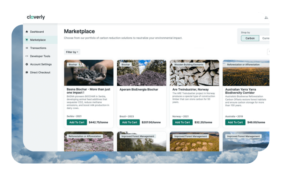This screenshot has width=281, height=176.
Task: Click Norway • 2021 label
Action: (180, 116)
